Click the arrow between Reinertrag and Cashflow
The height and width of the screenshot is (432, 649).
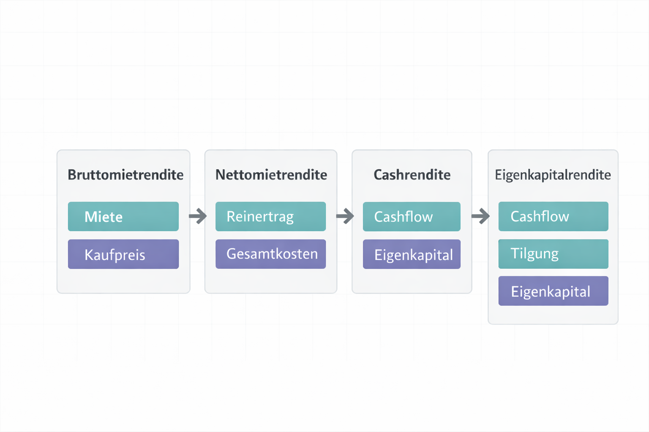(x=345, y=216)
